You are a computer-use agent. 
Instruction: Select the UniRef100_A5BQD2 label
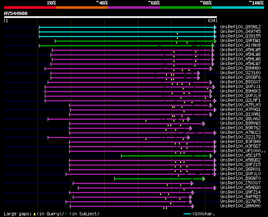pos(240,160)
